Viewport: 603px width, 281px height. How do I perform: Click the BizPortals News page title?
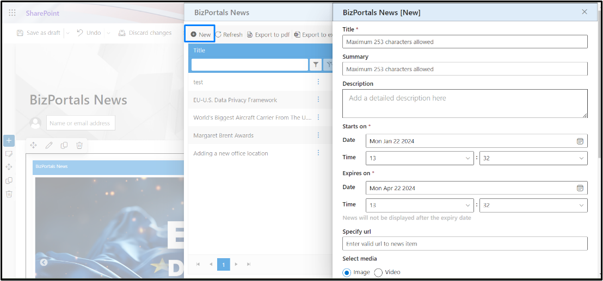point(78,100)
